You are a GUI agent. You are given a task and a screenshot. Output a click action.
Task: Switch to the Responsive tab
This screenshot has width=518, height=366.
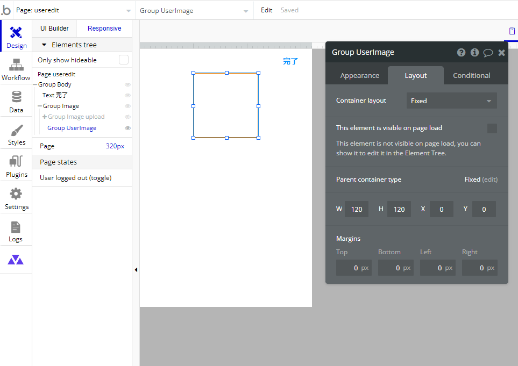pyautogui.click(x=104, y=28)
